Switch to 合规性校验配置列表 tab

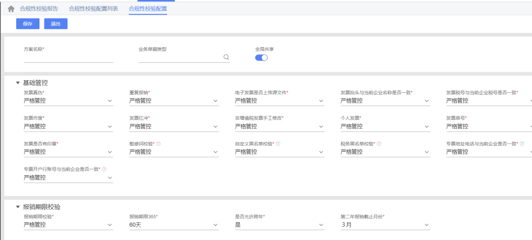tap(93, 9)
